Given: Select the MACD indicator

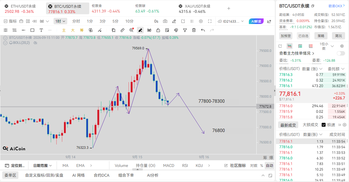Looking at the screenshot, I should point(169,166).
